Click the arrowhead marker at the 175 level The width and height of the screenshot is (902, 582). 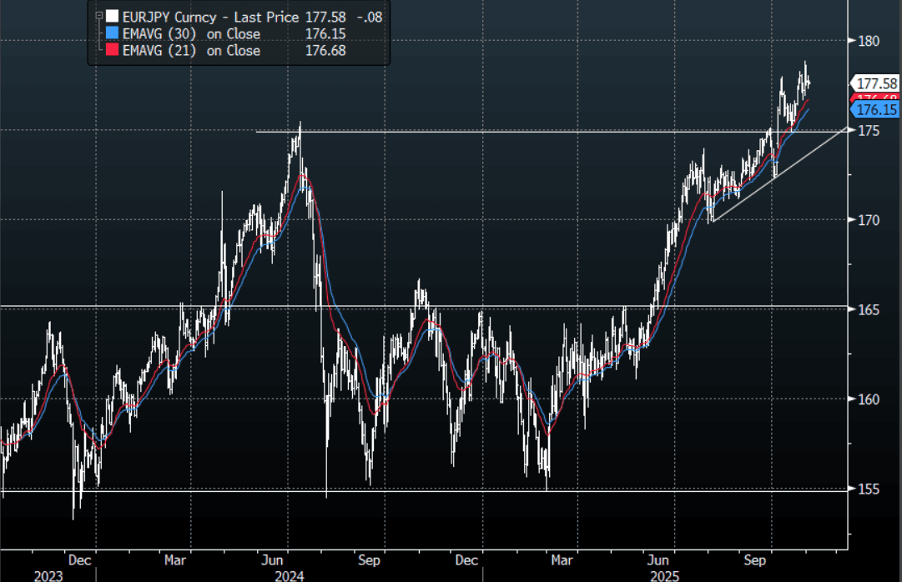(x=851, y=129)
